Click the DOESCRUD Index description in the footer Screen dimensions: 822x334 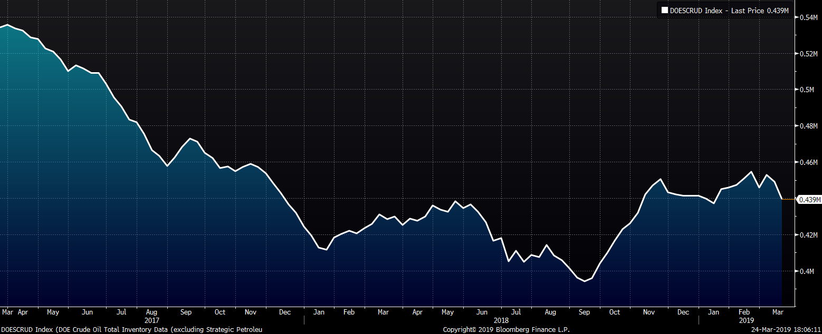click(131, 330)
